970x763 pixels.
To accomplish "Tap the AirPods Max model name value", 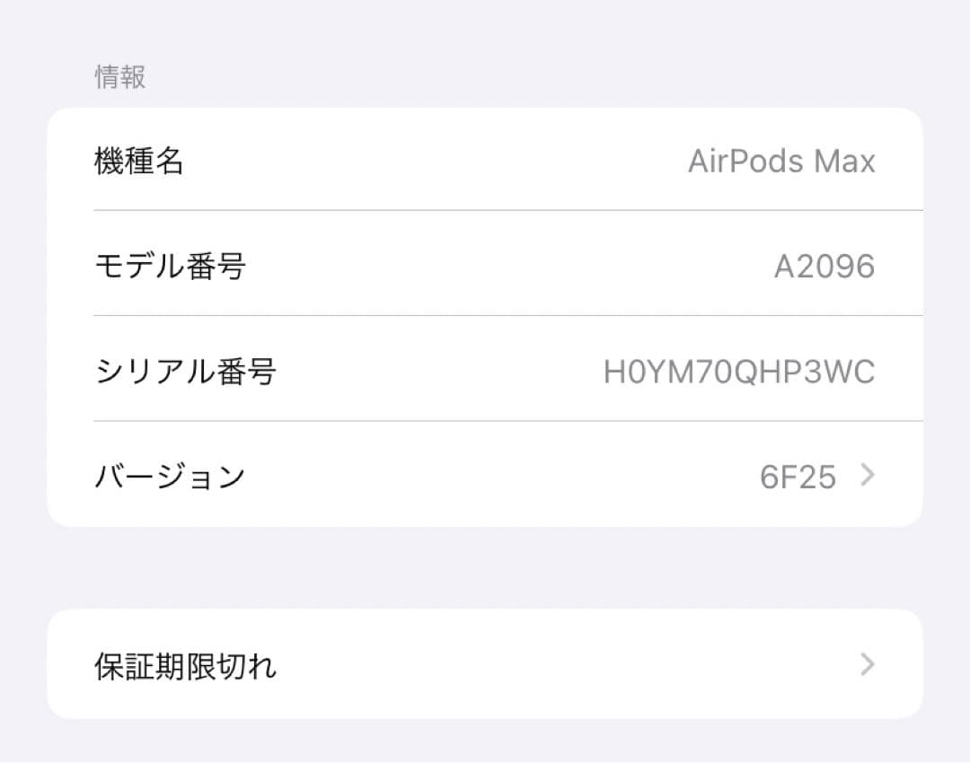I will (x=781, y=161).
